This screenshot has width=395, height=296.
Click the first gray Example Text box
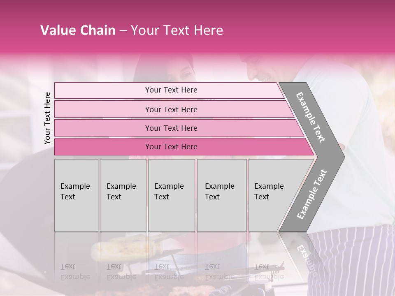[x=76, y=195]
